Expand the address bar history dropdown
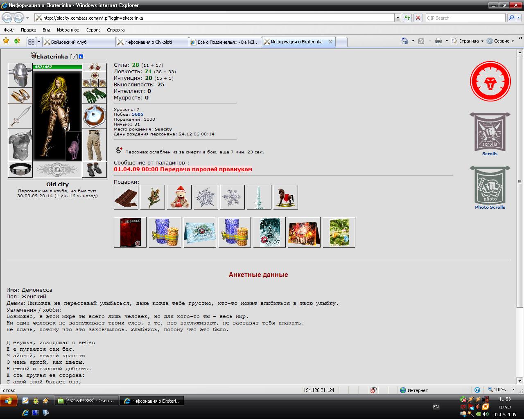Image resolution: width=524 pixels, height=419 pixels. [x=398, y=18]
